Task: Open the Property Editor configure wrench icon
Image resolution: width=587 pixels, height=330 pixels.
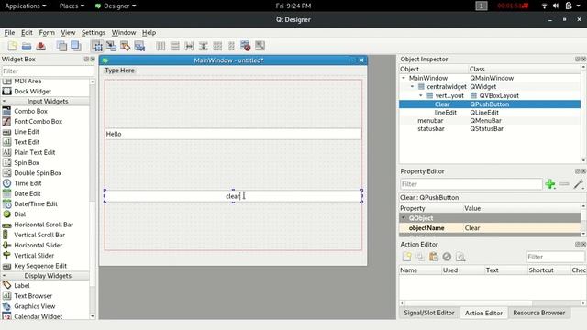Action: 579,184
